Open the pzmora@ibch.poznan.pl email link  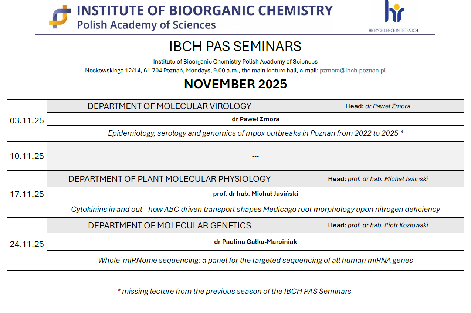coord(353,70)
